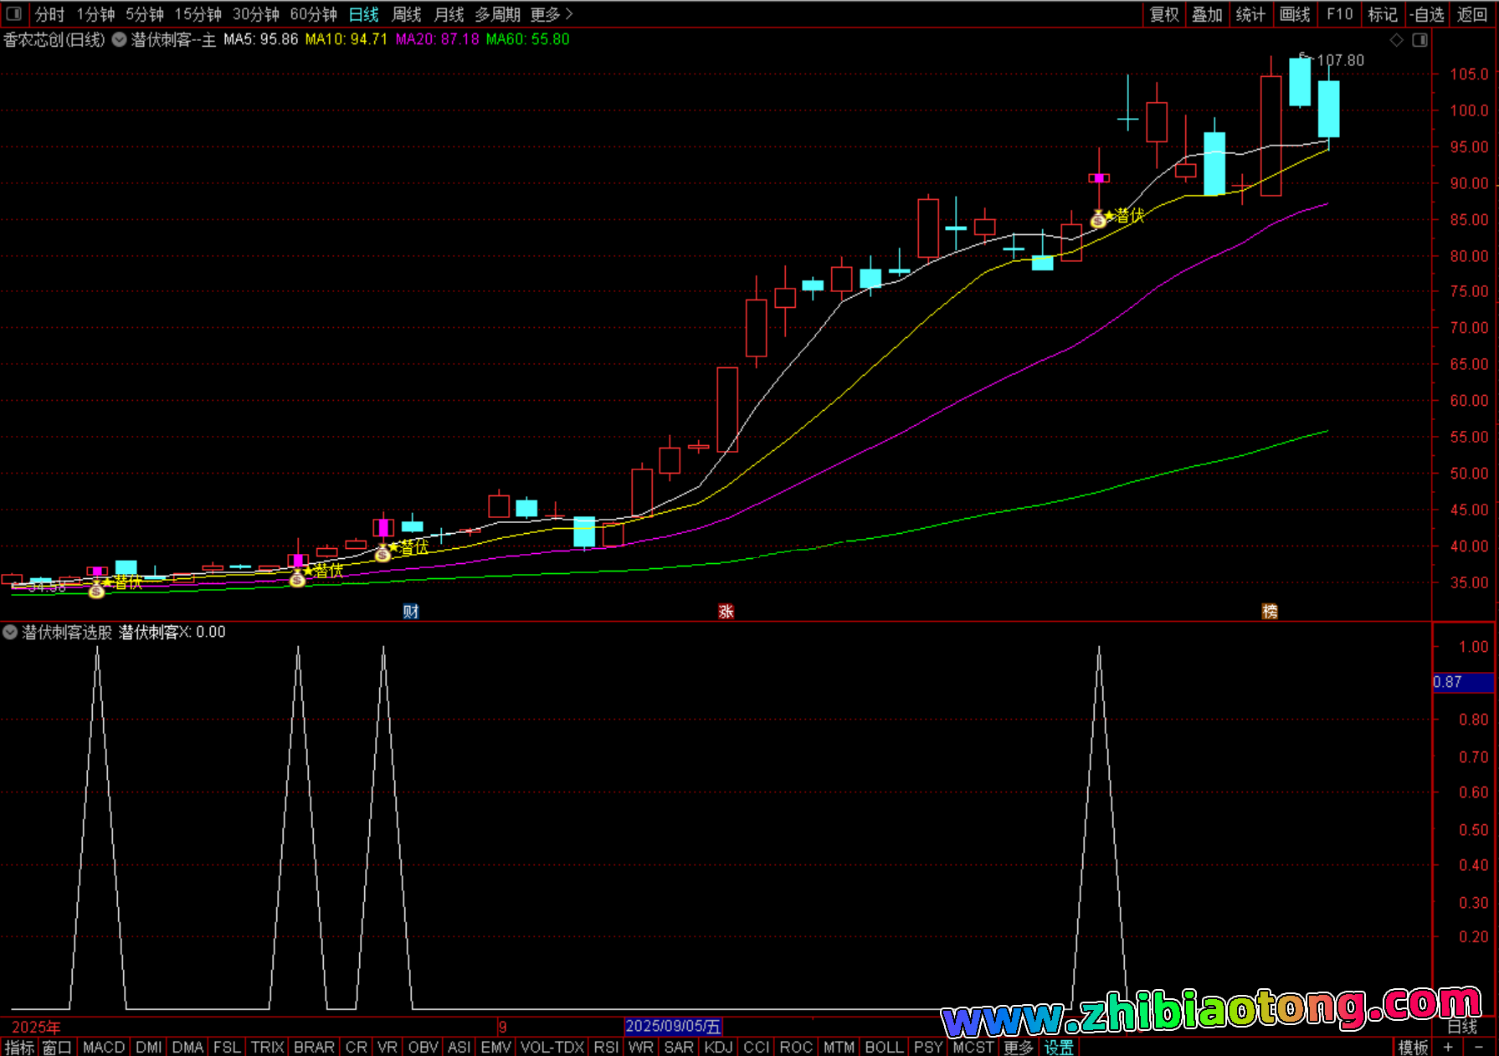Toggle the left sidebar panel icon
This screenshot has width=1499, height=1056.
pyautogui.click(x=13, y=14)
